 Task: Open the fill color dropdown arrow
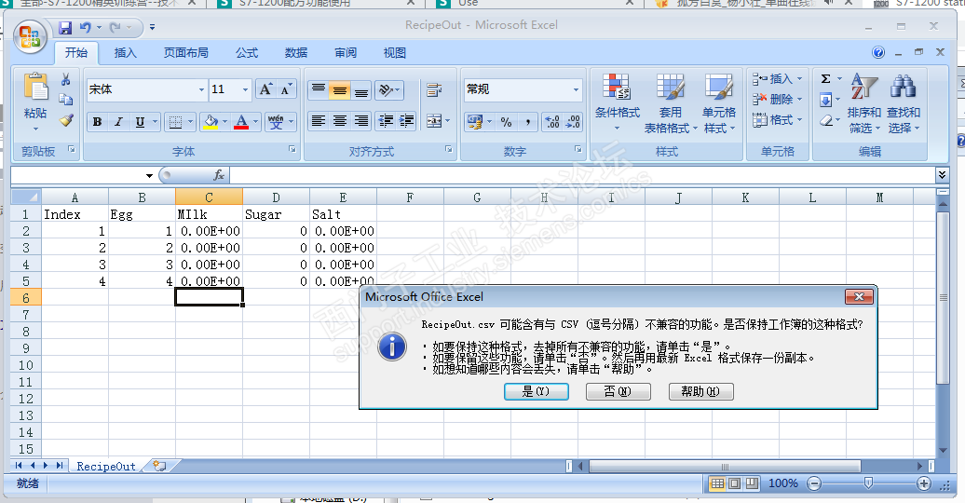pos(225,122)
